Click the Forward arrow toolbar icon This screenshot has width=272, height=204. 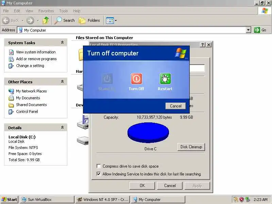coord(30,20)
